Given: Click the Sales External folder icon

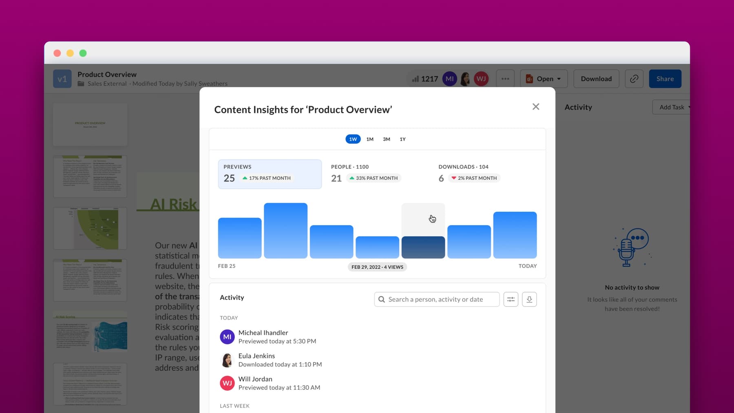Looking at the screenshot, I should pyautogui.click(x=82, y=84).
